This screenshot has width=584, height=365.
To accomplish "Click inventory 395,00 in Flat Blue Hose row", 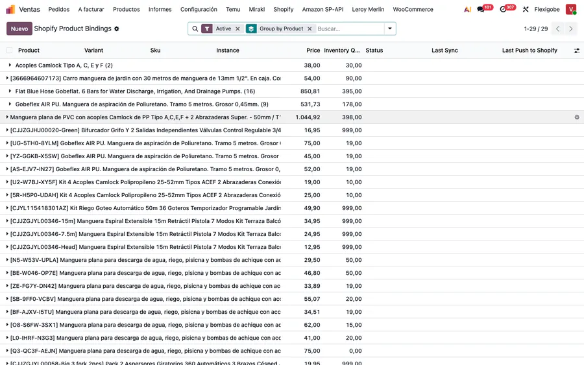I will click(x=352, y=91).
